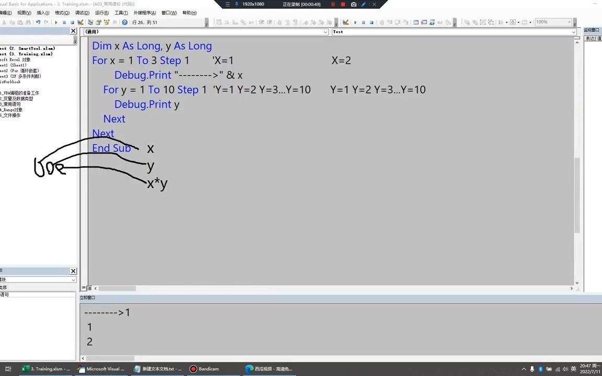Click the Design Mode icon on the toolbar
This screenshot has width=602, height=376.
point(80,22)
